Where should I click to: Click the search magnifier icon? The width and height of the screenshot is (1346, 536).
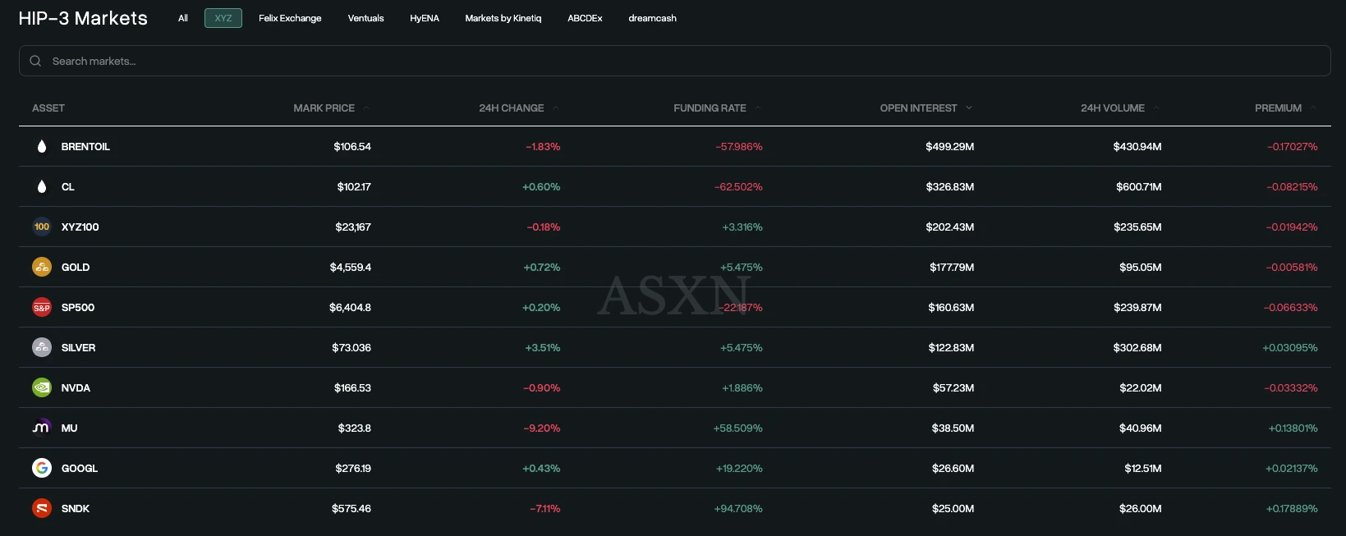click(x=35, y=61)
